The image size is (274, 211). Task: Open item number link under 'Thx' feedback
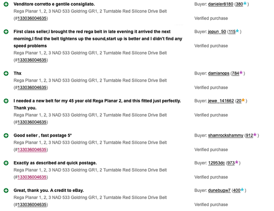point(32,88)
